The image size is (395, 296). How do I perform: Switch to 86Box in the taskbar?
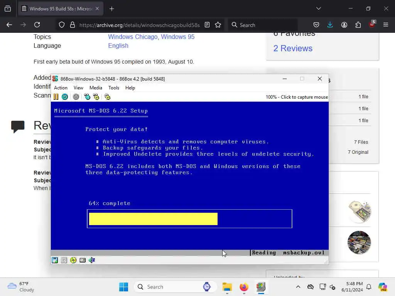(261, 287)
